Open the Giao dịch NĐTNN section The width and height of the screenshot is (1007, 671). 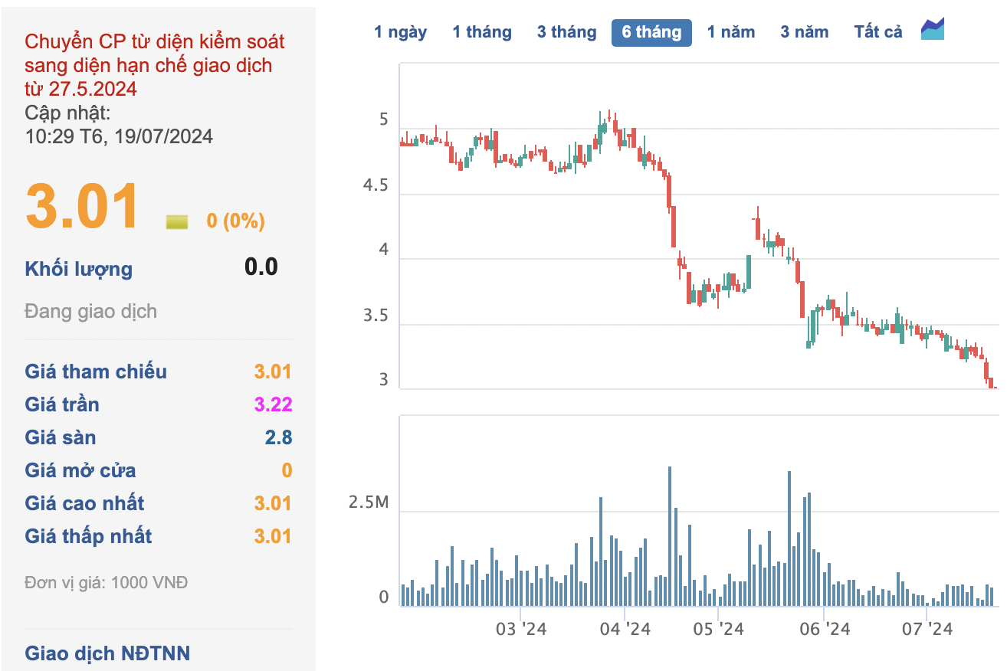point(108,653)
